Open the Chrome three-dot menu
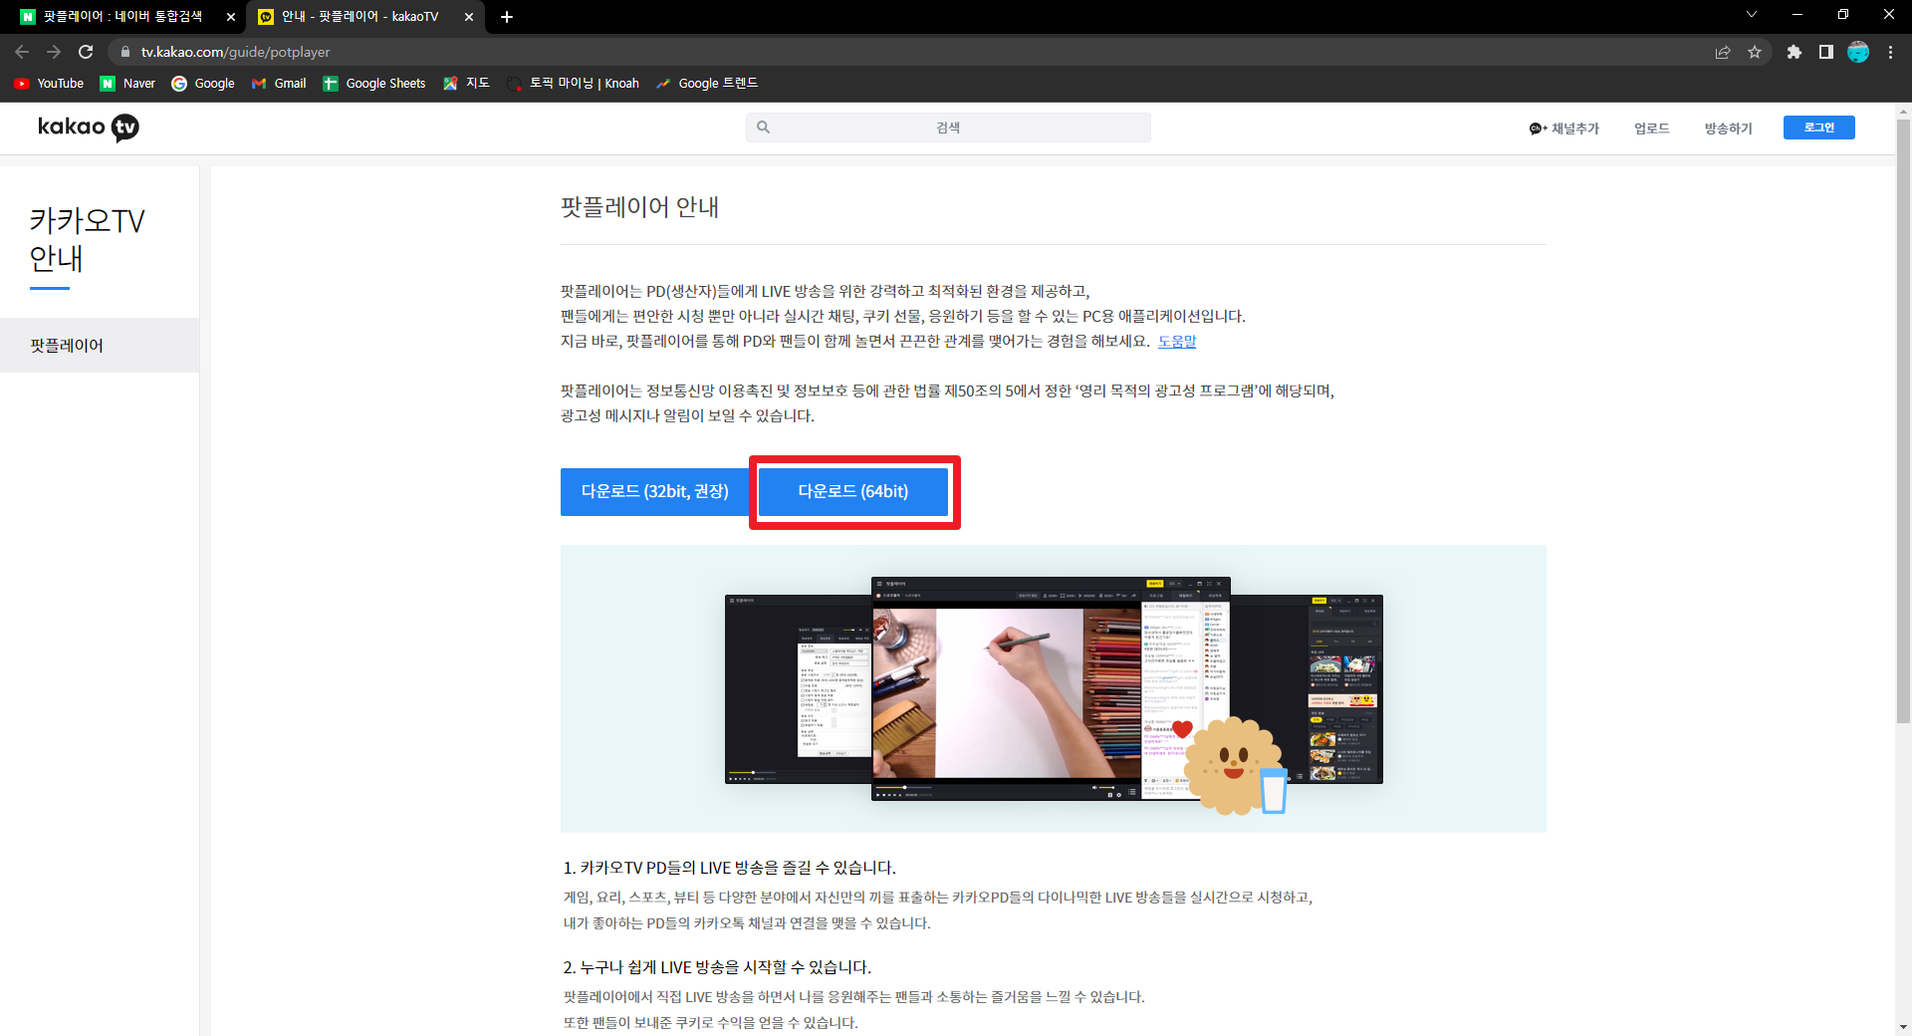 [1890, 52]
